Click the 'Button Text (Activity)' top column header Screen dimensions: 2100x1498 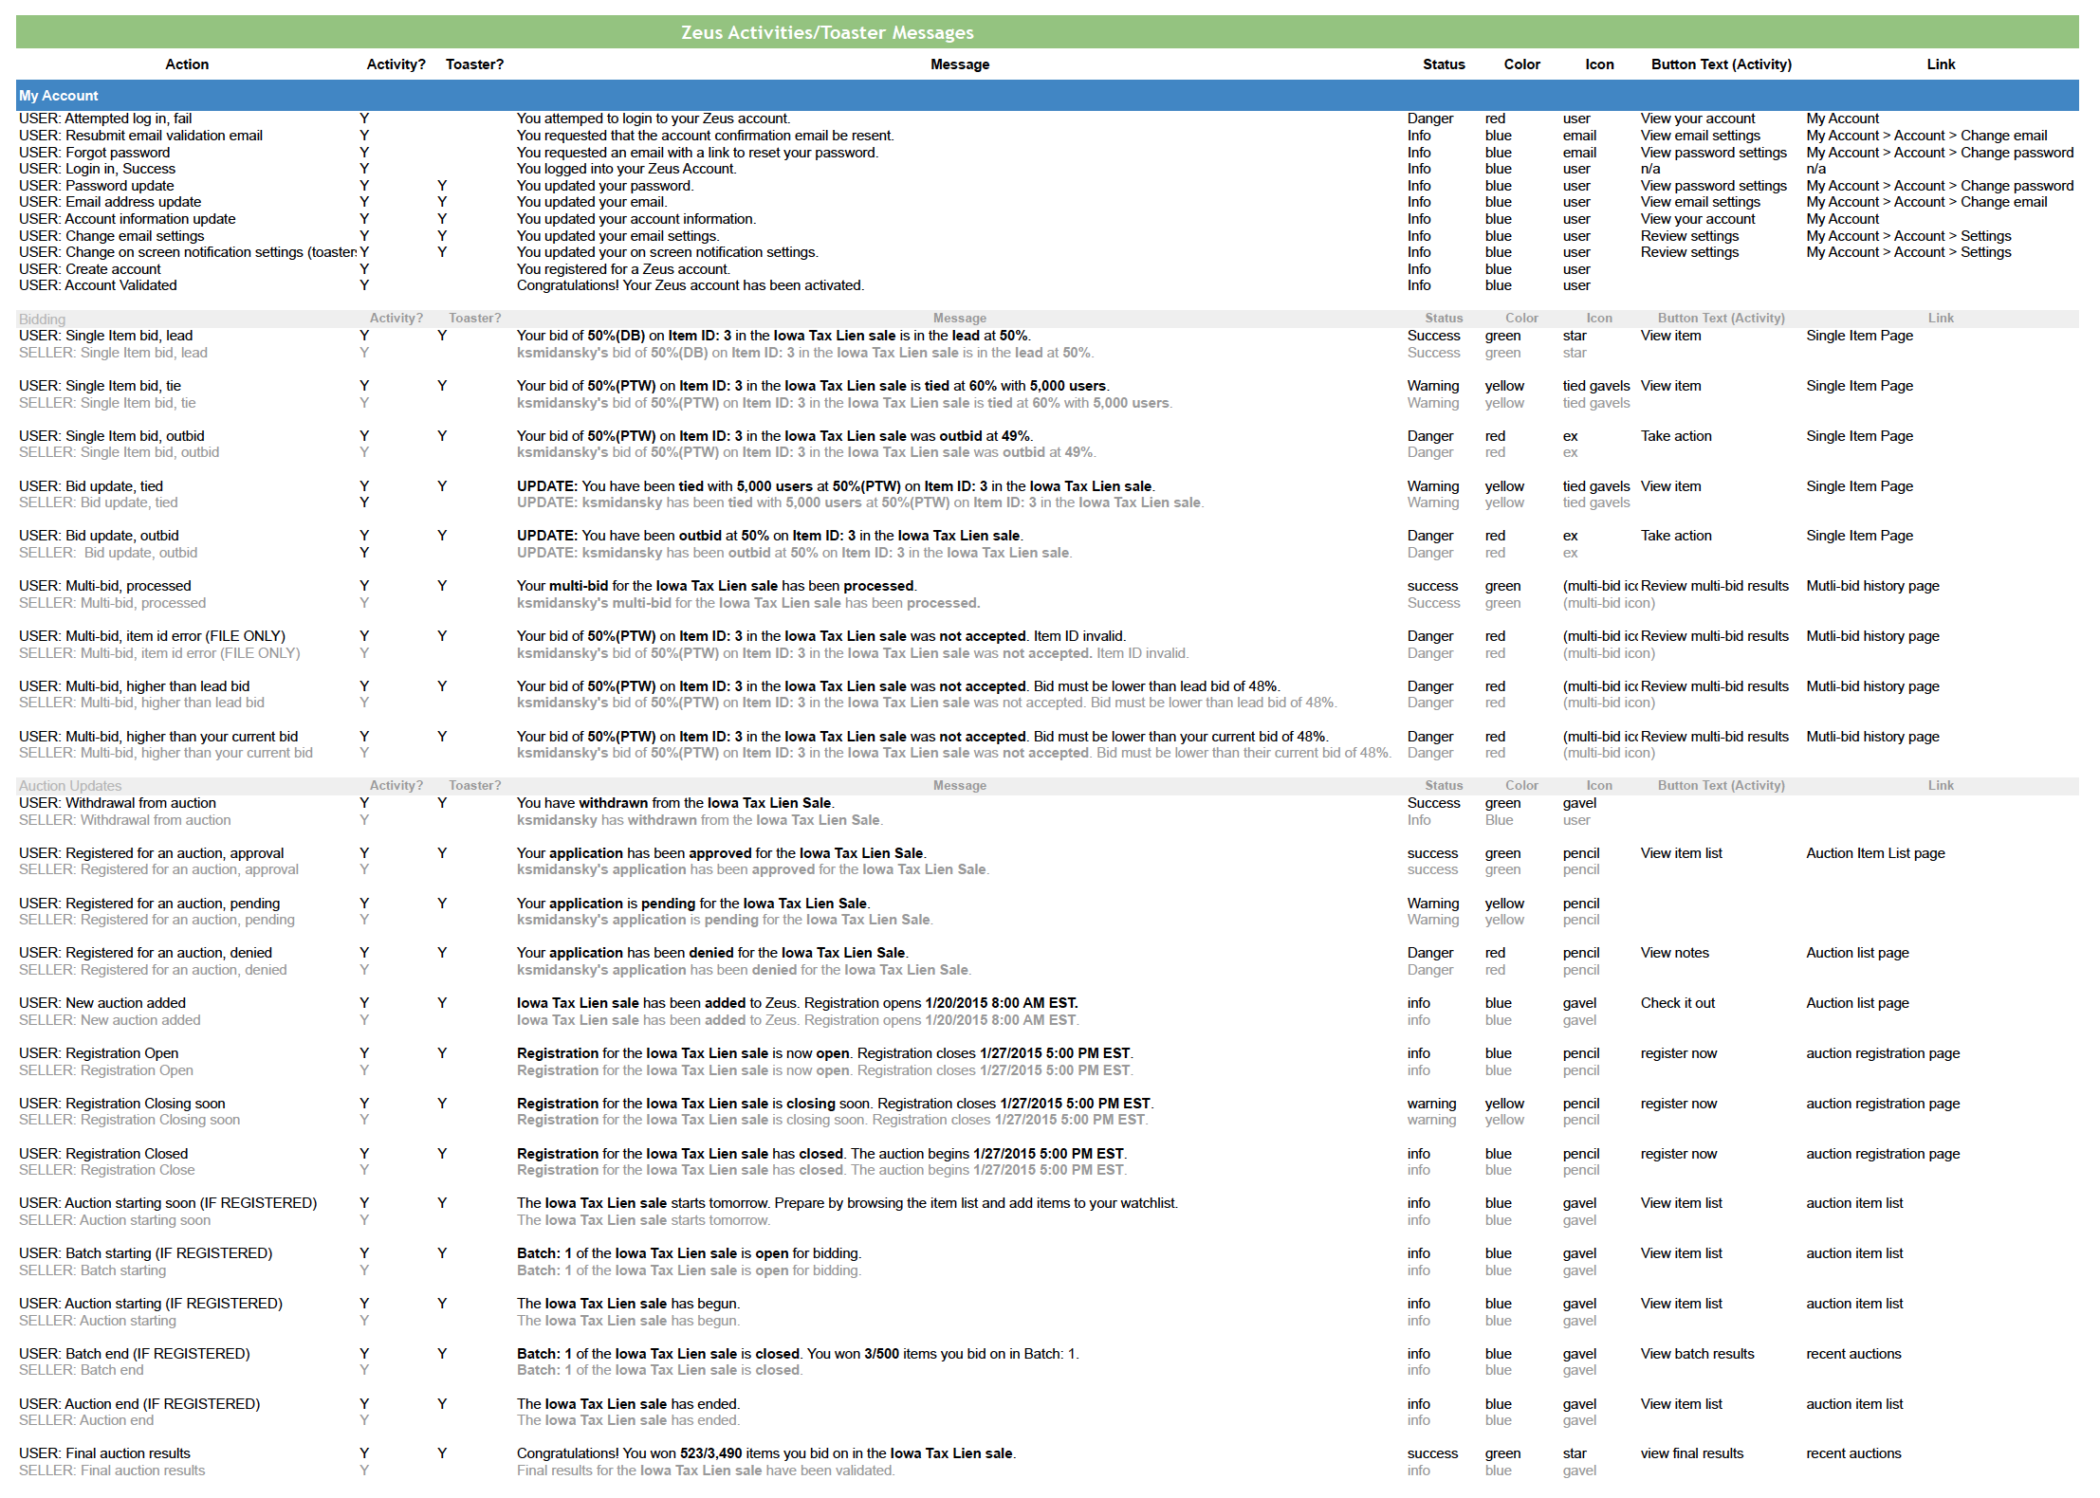[1721, 64]
